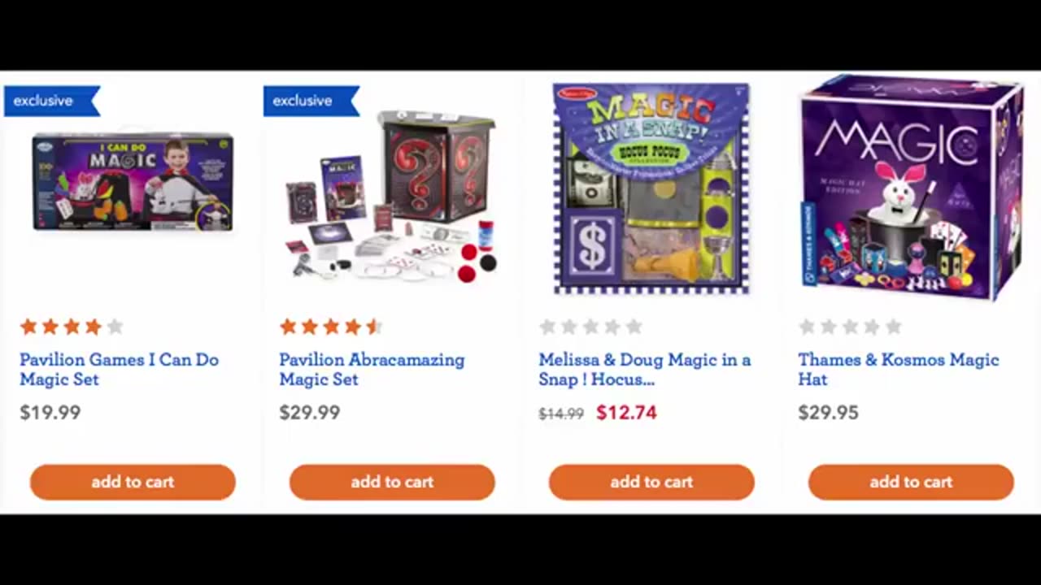Viewport: 1041px width, 585px height.
Task: Open Melissa & Doug Magic in a Snap link
Action: [644, 369]
